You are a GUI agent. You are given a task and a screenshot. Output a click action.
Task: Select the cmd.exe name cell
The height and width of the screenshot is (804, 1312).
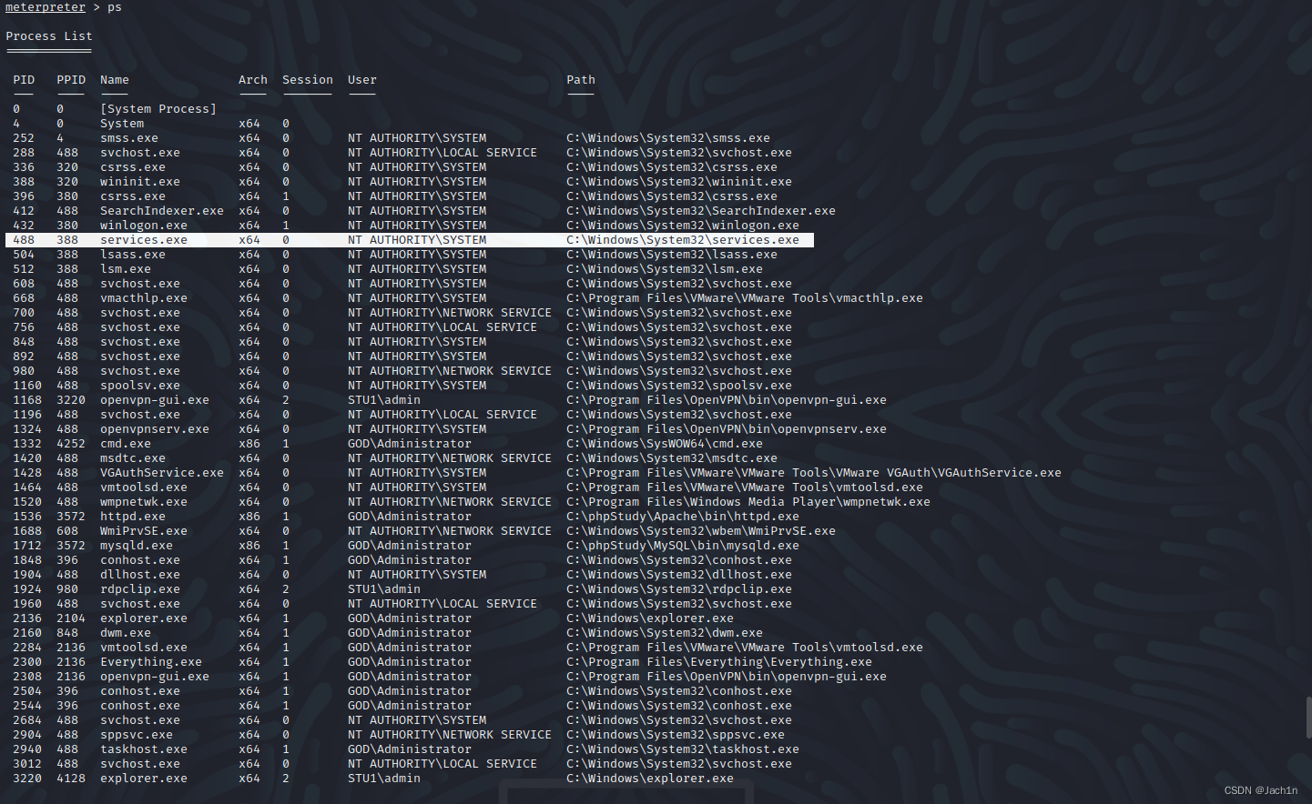[x=126, y=444]
